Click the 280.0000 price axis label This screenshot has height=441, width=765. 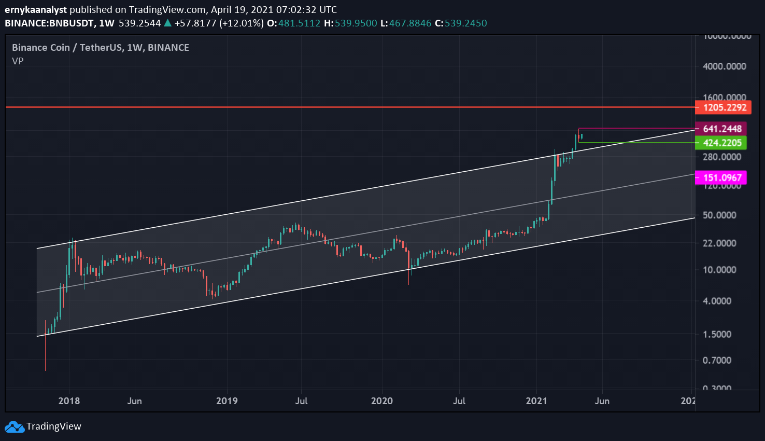[722, 157]
